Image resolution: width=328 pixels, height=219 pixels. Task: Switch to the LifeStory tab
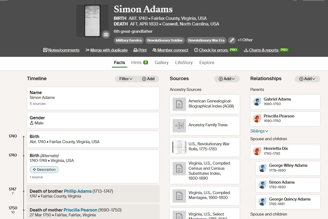[184, 62]
